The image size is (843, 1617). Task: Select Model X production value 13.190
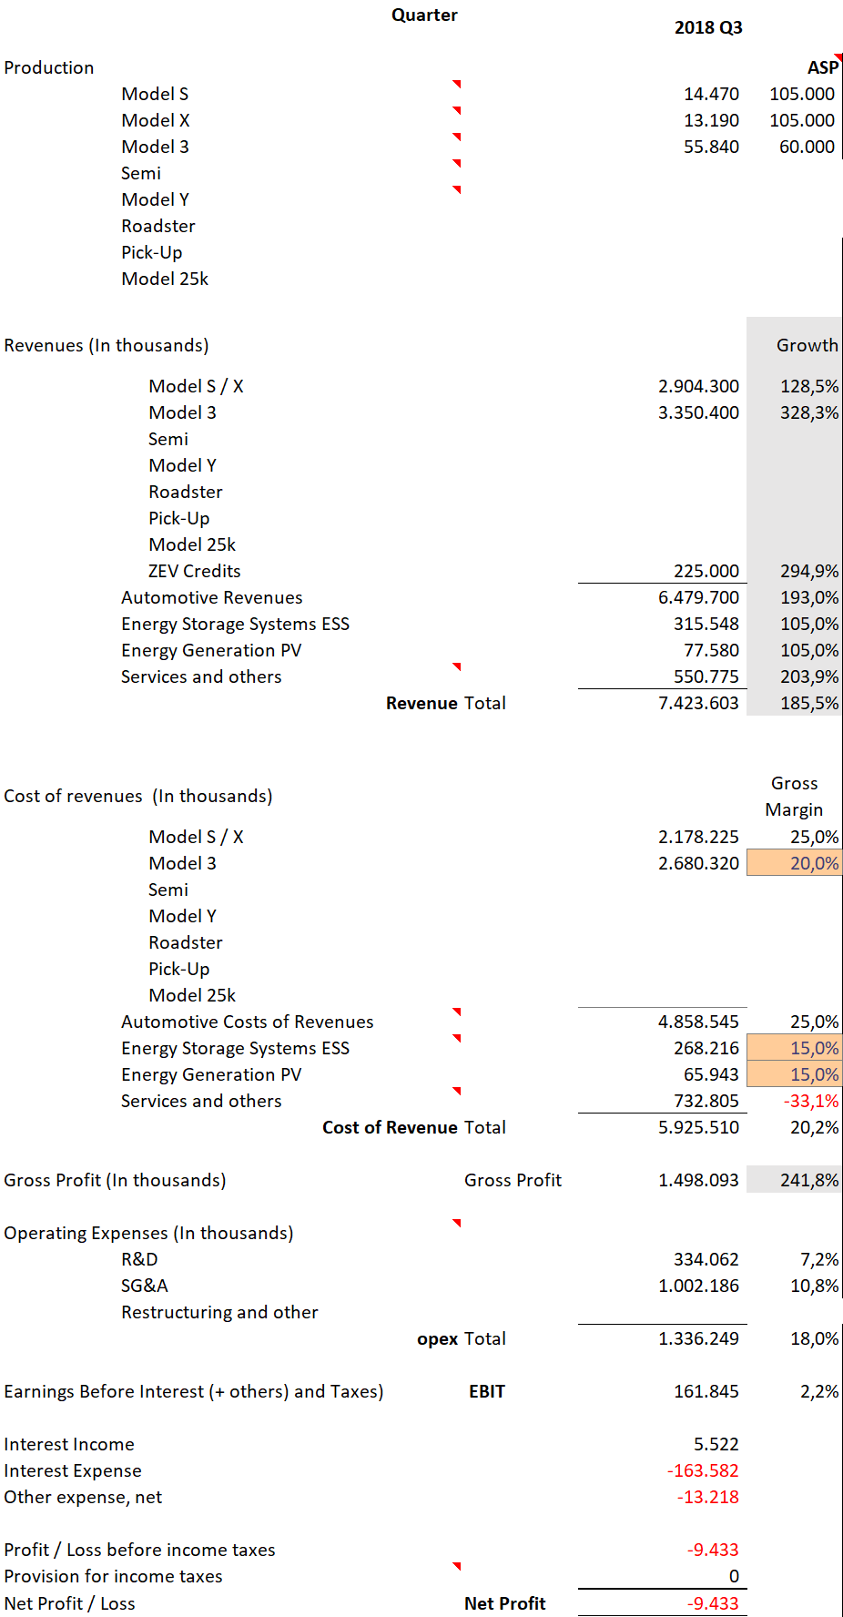(711, 120)
